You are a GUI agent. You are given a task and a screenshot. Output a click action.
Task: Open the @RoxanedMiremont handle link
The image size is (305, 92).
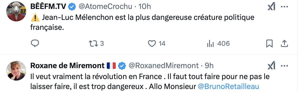pos(163,66)
